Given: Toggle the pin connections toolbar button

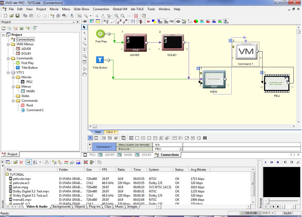Looking at the screenshot, I should [x=85, y=21].
